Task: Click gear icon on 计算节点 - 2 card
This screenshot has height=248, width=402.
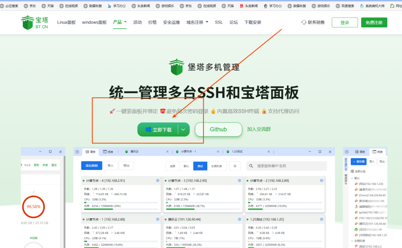Action: coord(322,181)
